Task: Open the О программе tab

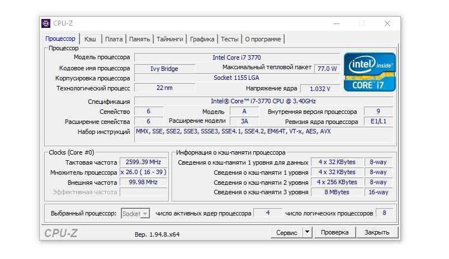Action: [x=263, y=39]
